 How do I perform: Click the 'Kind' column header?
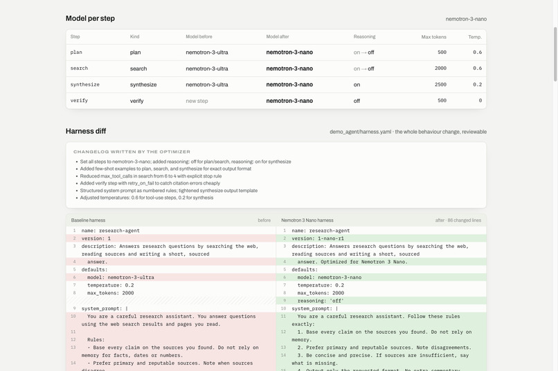point(134,37)
